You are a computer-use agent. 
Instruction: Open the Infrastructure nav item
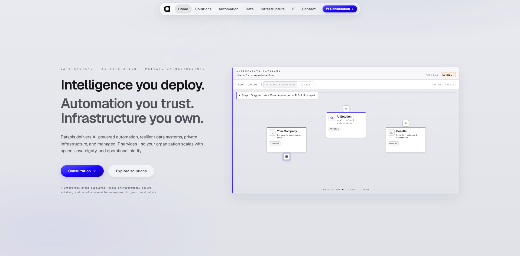pos(272,9)
